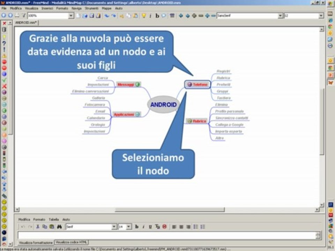335x251 pixels.
Task: Switch to the ANDROID.mm tab
Action: (26, 22)
